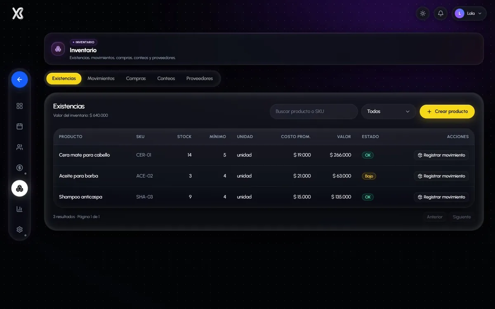Open the finances dollar icon in sidebar

pyautogui.click(x=19, y=168)
